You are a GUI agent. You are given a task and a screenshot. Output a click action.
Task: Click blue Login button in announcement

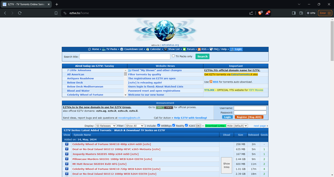(227, 117)
